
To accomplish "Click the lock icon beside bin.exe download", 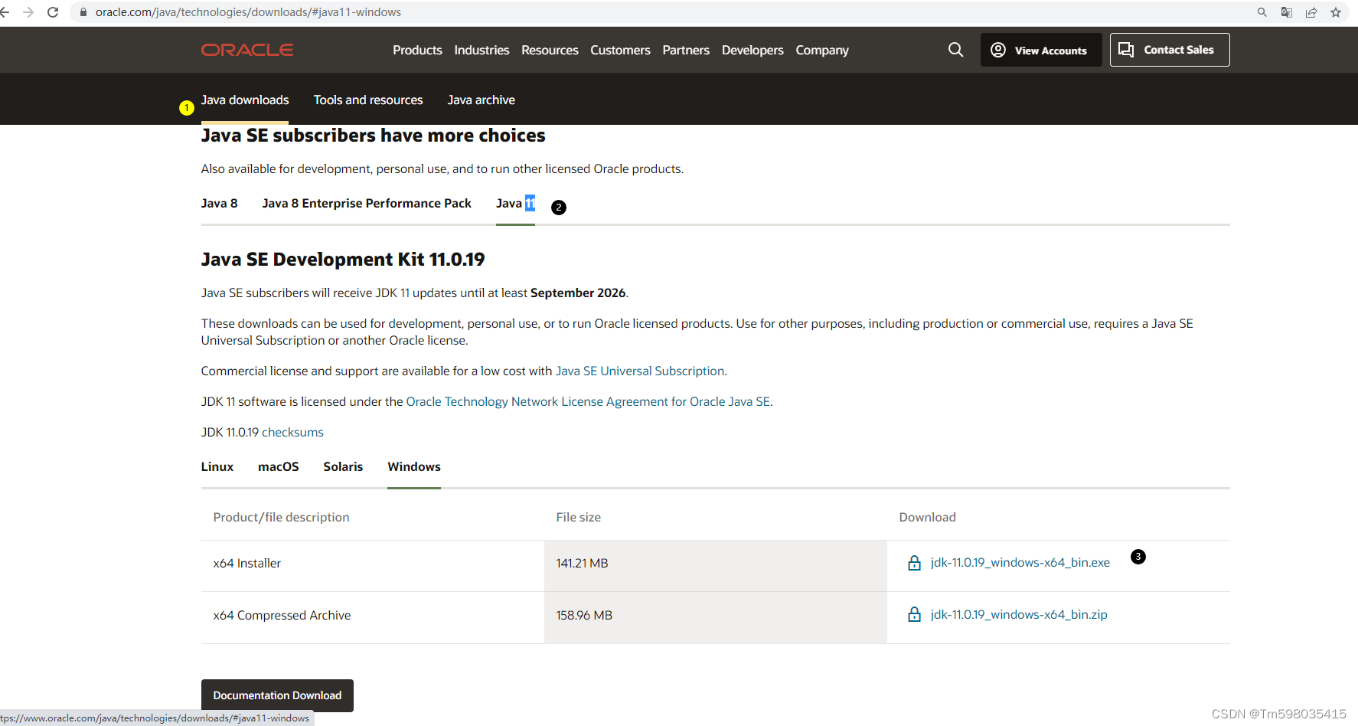I will (x=914, y=563).
